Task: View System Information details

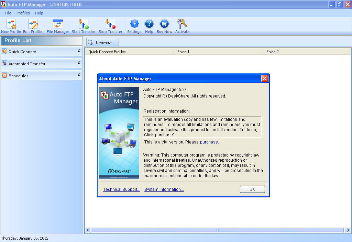Action: [164, 189]
